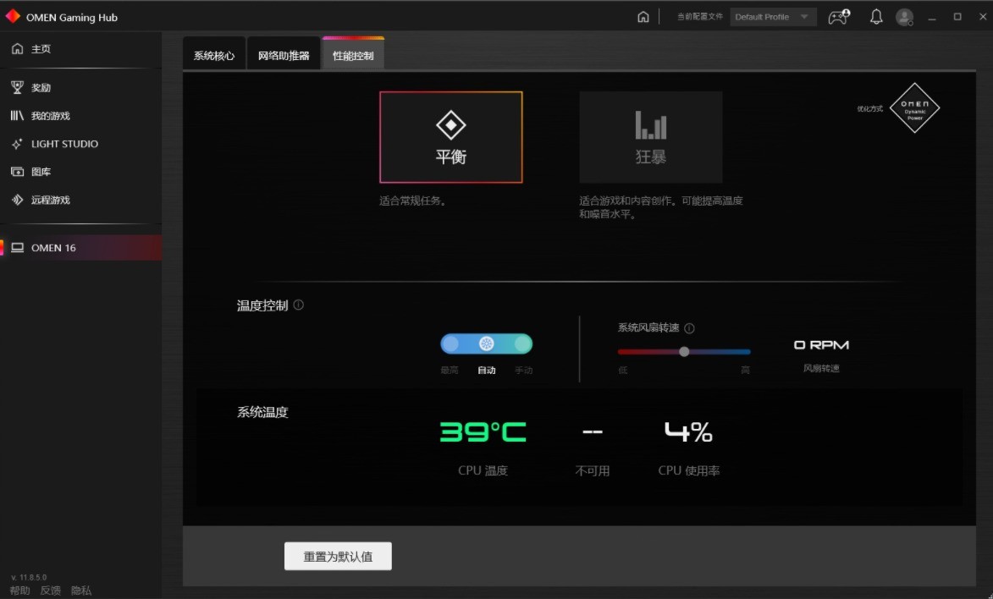Switch to the 网络助推器 tab
This screenshot has width=993, height=599.
point(284,56)
